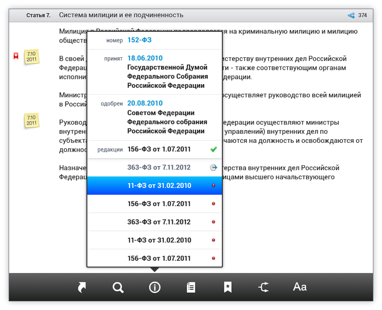Viewport: 382px width, 310px height.
Task: Open search with the magnifier icon
Action: coord(118,287)
